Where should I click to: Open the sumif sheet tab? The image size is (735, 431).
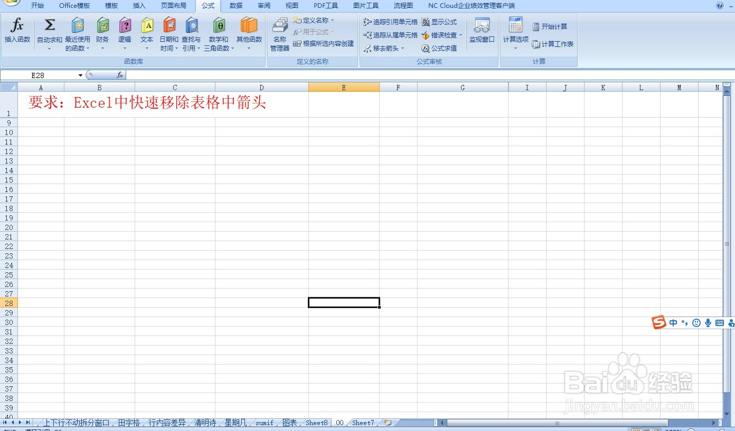pos(265,423)
